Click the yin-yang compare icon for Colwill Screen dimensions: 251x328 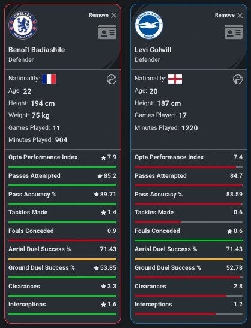[238, 79]
